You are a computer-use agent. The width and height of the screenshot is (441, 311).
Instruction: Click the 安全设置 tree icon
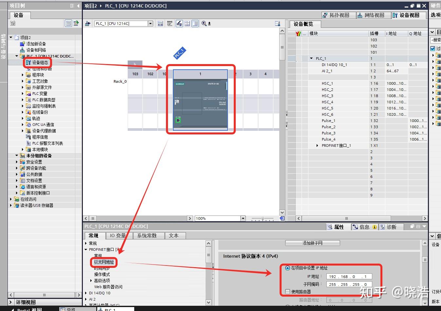(x=23, y=162)
